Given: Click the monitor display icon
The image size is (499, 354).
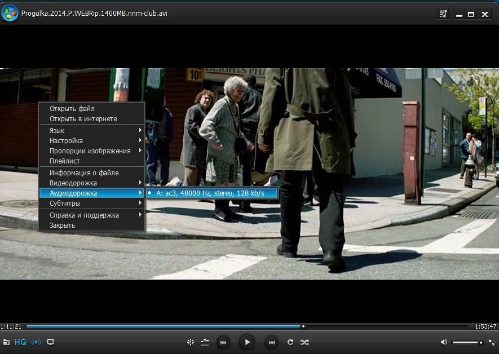Looking at the screenshot, I should (x=50, y=342).
